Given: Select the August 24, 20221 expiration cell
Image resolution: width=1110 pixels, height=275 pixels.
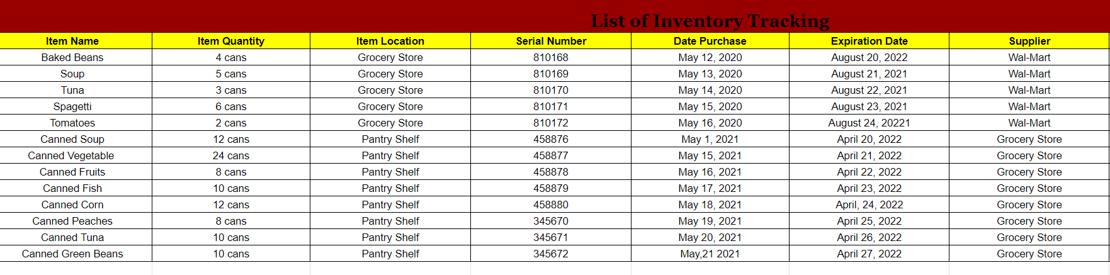Looking at the screenshot, I should (869, 123).
